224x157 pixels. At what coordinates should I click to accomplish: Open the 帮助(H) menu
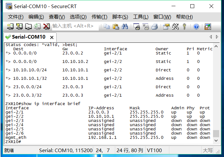pyautogui.click(x=184, y=17)
